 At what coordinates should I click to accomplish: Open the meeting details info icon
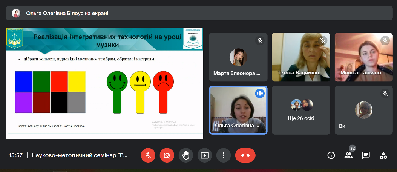(331, 155)
